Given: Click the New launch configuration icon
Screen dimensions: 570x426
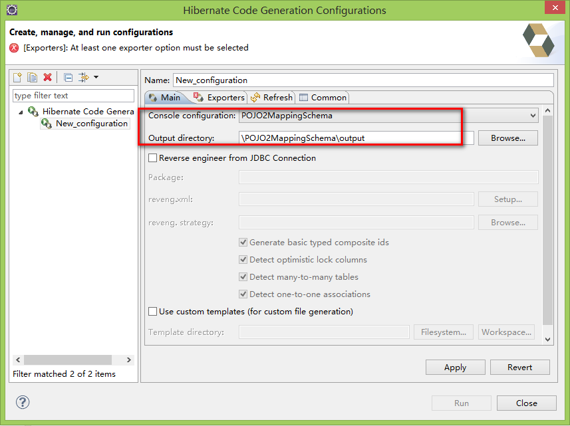Looking at the screenshot, I should point(17,77).
